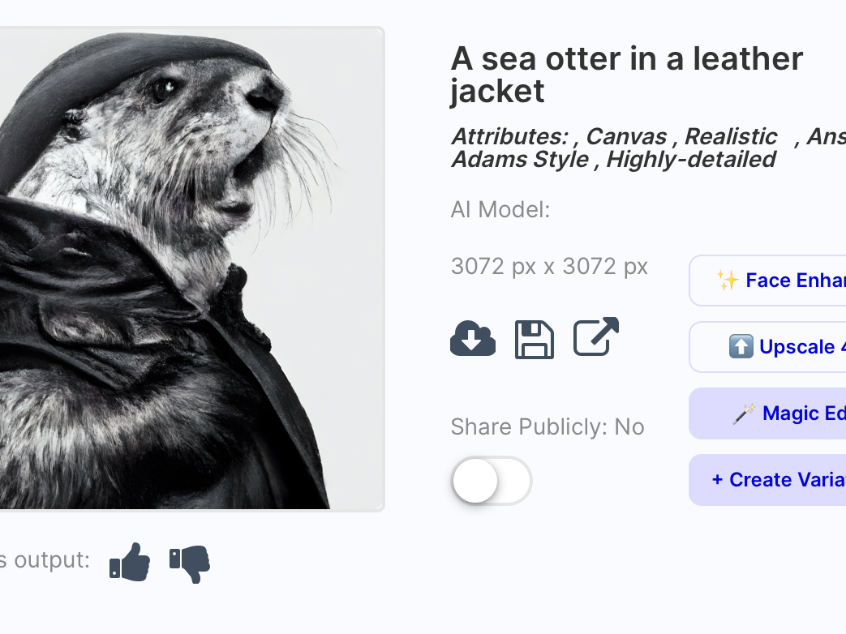Click the up-arrow icon on Upscale
This screenshot has width=846, height=634.
tap(741, 347)
